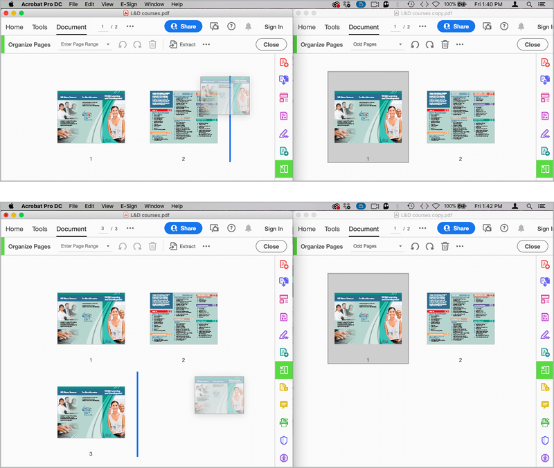This screenshot has width=554, height=468.
Task: Open more options dots after trash, lower L&D courses copy
Action: coord(460,246)
